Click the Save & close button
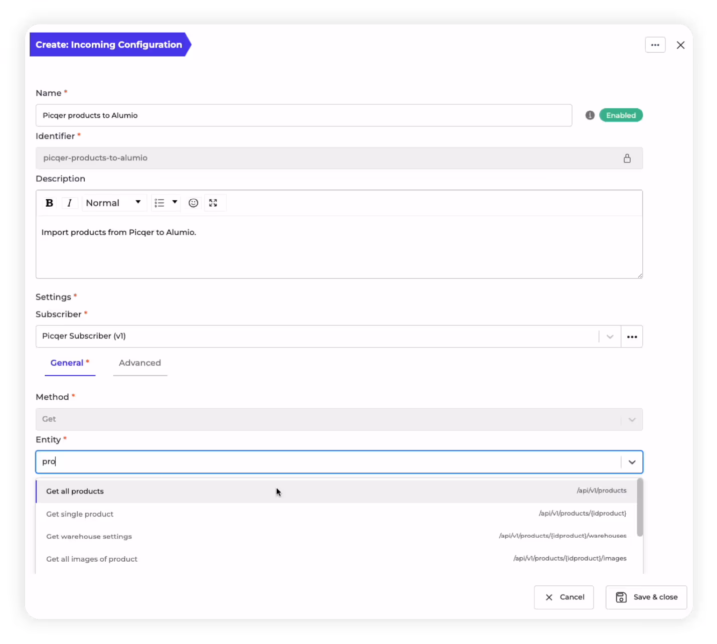Image resolution: width=717 pixels, height=644 pixels. [646, 597]
